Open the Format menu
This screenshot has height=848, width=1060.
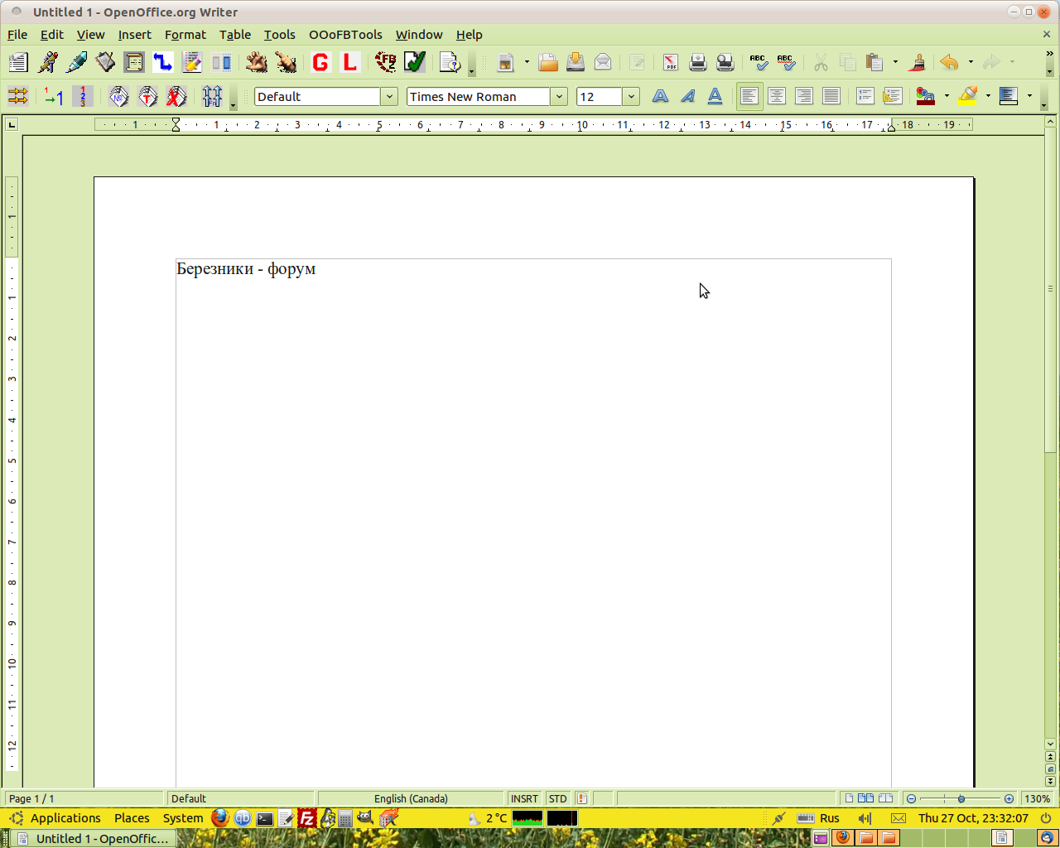click(185, 35)
